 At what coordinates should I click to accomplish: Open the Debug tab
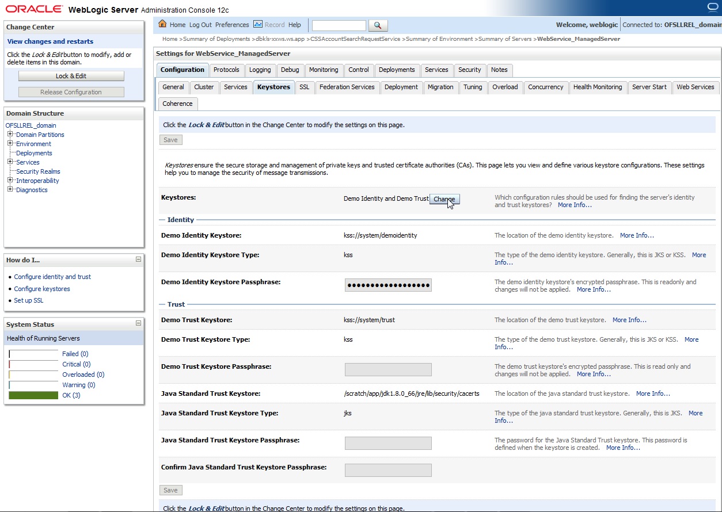[290, 70]
